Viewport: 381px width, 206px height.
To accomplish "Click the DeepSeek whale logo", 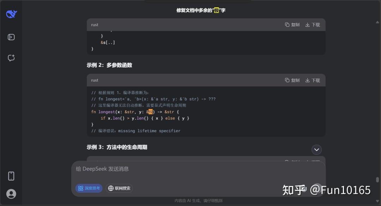I will click(11, 14).
